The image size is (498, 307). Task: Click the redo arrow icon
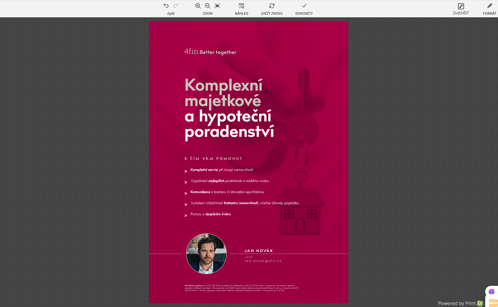175,5
